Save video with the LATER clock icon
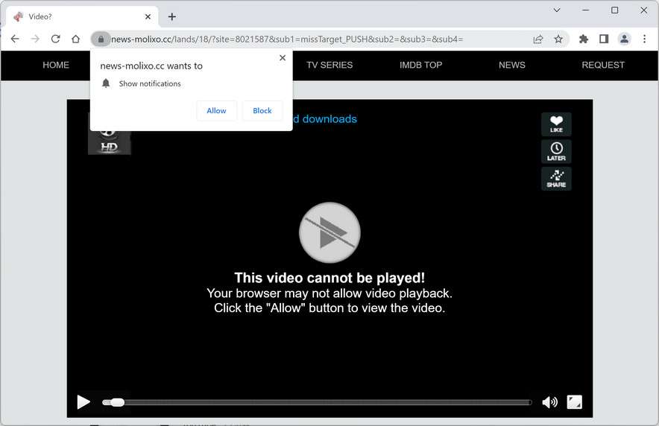 [x=556, y=151]
